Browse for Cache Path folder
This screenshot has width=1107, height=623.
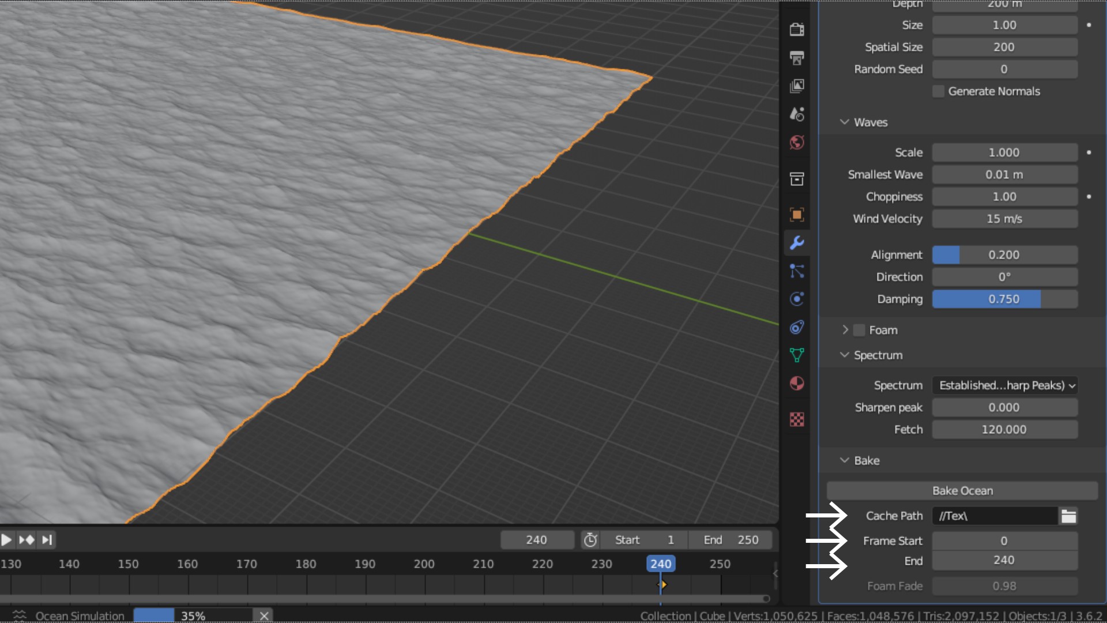[x=1068, y=516]
